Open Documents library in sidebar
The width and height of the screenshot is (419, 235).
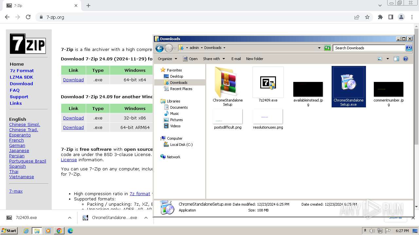176,107
